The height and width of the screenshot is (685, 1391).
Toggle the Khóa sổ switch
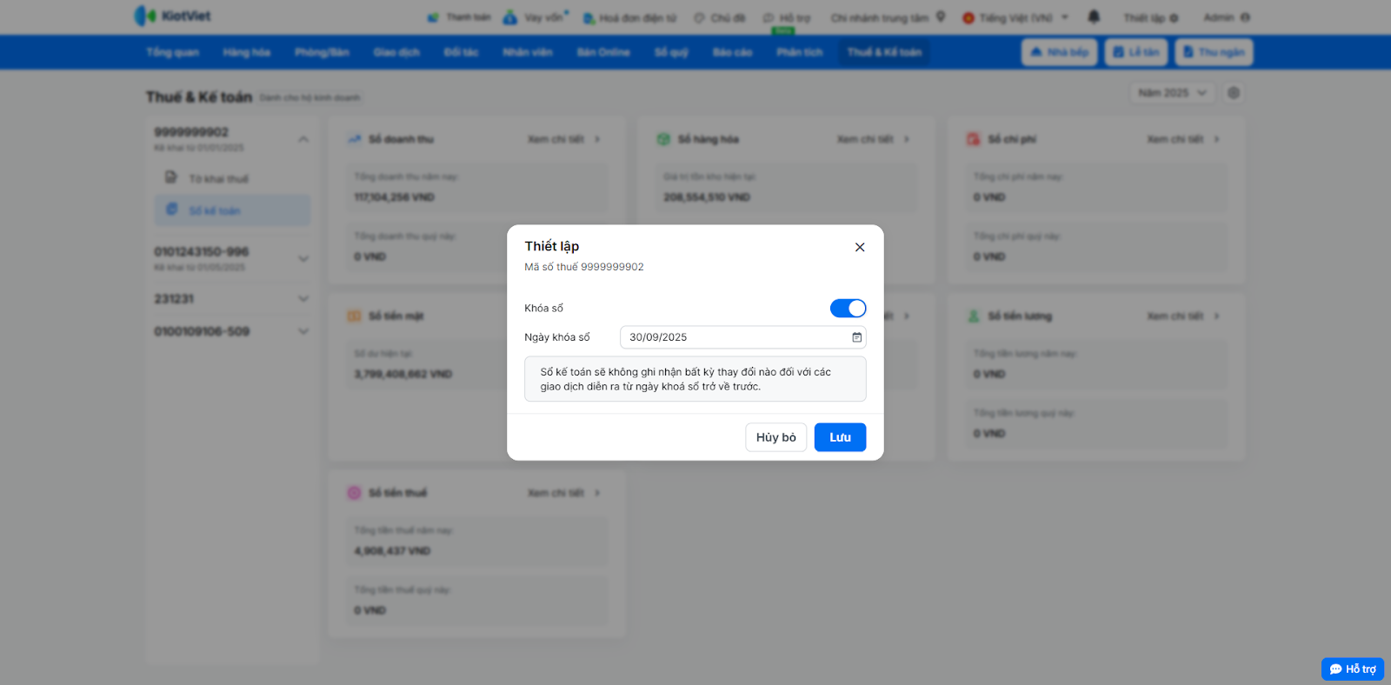pos(848,309)
